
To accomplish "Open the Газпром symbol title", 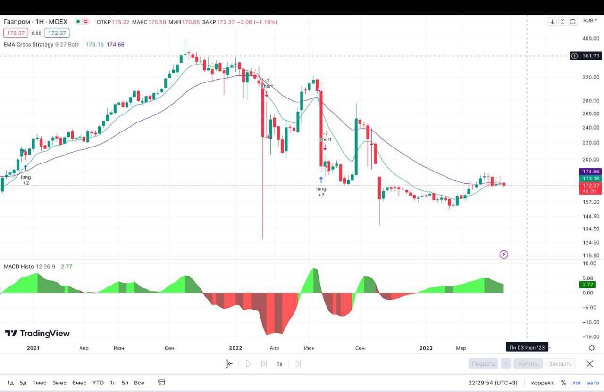I will coord(36,22).
